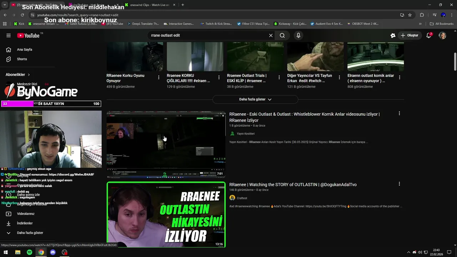Open options for Elraenn outlast komik anlar
The width and height of the screenshot is (457, 257).
400,77
